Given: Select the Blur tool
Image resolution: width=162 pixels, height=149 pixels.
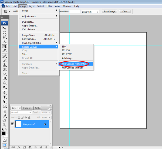Looking at the screenshot, I should coord(4,83).
